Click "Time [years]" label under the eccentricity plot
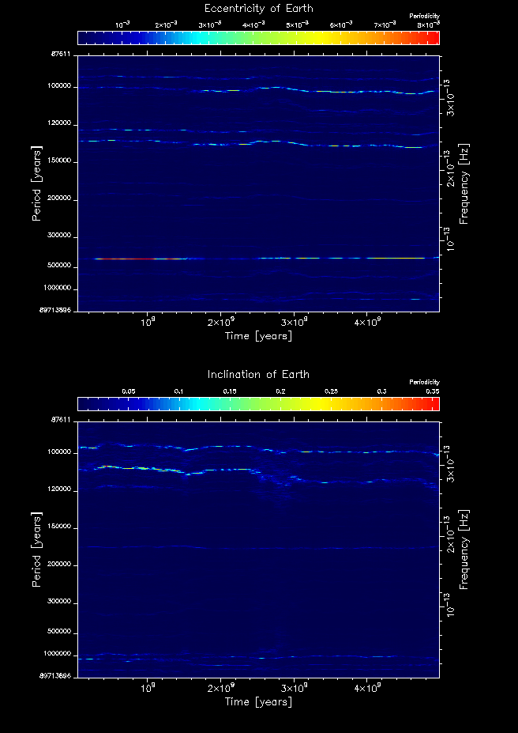Viewport: 518px width, 733px height. pyautogui.click(x=258, y=336)
